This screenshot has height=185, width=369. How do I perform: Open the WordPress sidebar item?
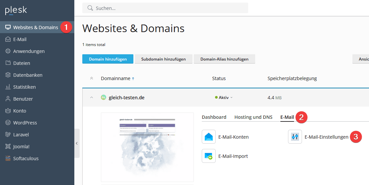pos(25,123)
